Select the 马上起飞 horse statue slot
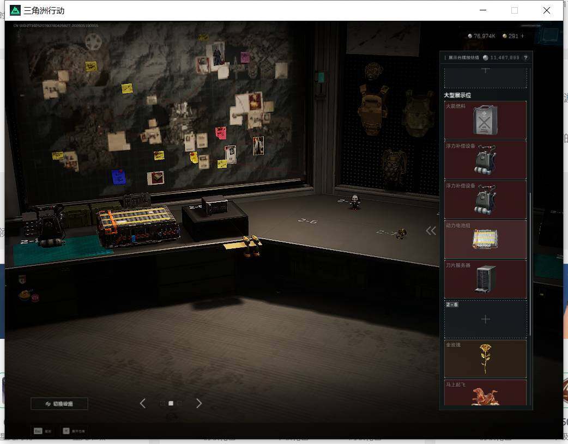This screenshot has height=444, width=568. pyautogui.click(x=485, y=393)
